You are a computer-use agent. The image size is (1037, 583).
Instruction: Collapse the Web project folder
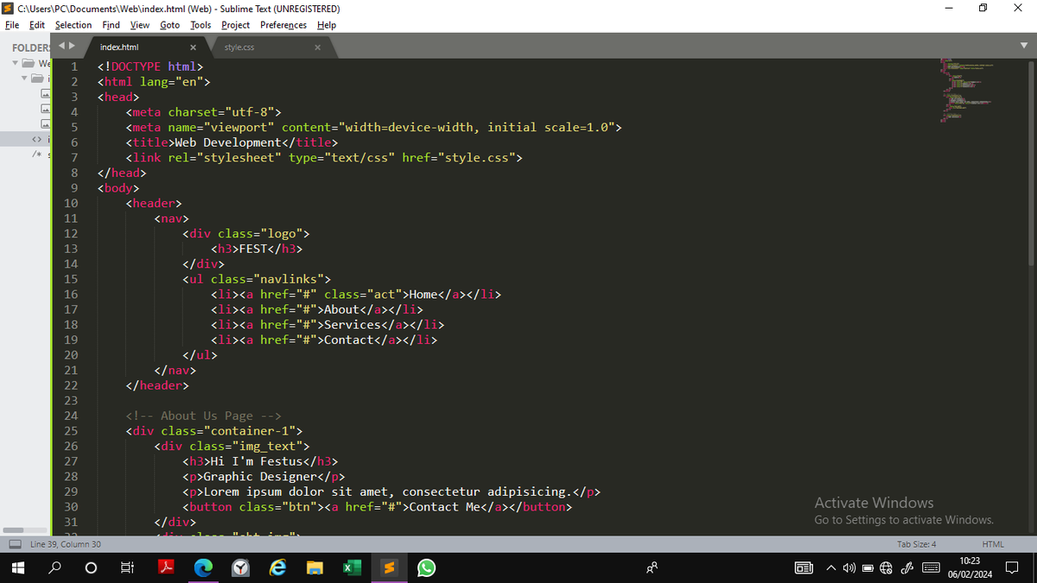click(14, 63)
